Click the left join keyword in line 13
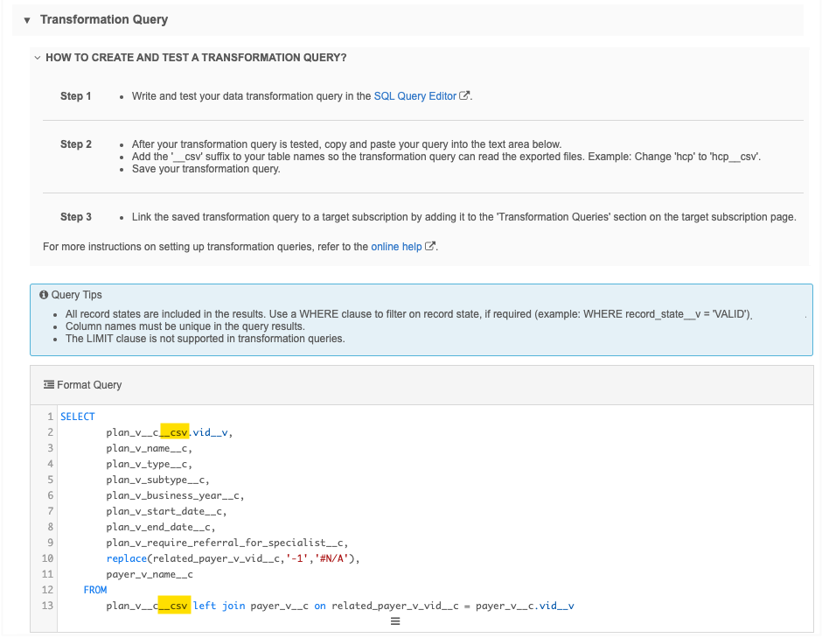 click(219, 606)
